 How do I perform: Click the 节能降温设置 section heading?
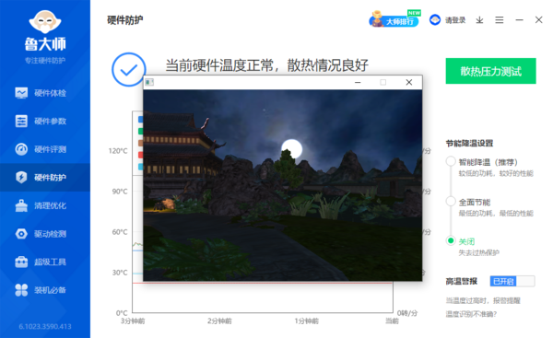click(469, 143)
